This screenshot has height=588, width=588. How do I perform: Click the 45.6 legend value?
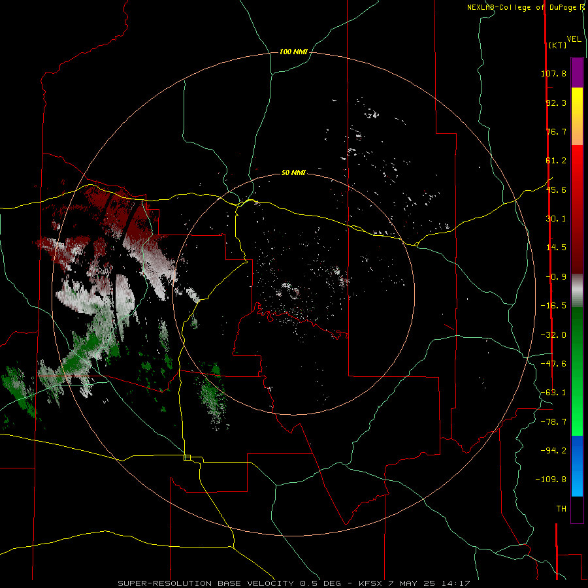(556, 189)
